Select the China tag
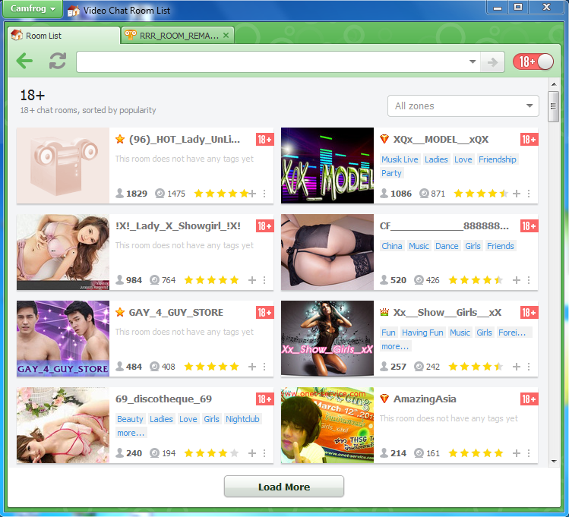Viewport: 569px width, 517px height. click(x=391, y=246)
